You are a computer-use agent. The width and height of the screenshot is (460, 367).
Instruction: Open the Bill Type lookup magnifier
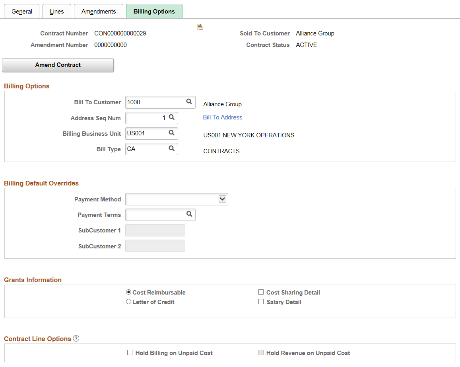point(171,149)
